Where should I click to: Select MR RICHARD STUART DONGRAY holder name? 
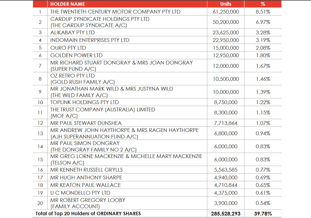[122, 63]
